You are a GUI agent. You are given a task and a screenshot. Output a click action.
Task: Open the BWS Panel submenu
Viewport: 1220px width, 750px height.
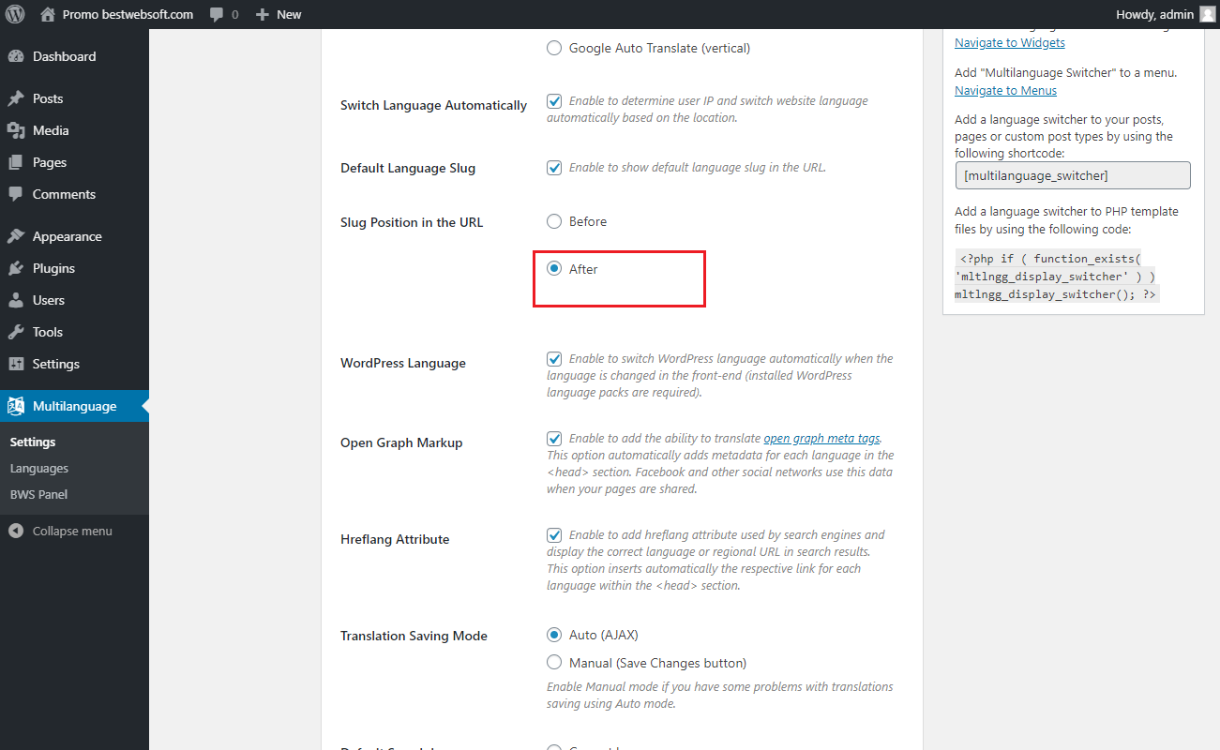[38, 494]
